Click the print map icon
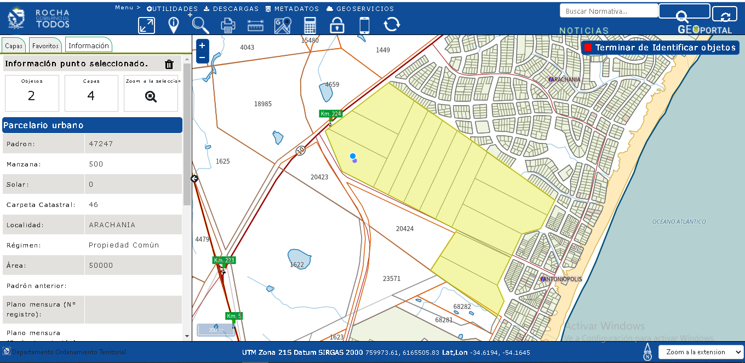 pos(228,25)
